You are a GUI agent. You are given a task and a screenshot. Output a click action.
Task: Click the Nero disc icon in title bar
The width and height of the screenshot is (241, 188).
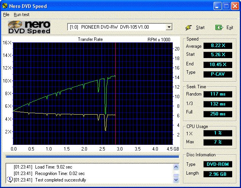click(5, 6)
